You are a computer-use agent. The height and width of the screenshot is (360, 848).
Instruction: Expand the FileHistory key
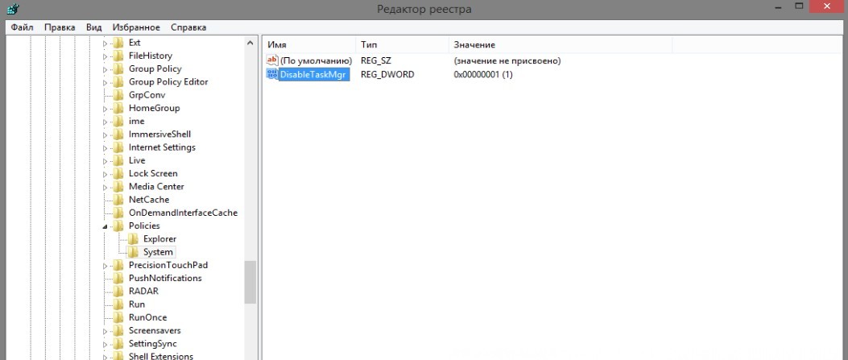coord(105,56)
